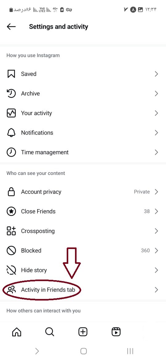Open Saved via the bookmark icon

[x=11, y=74]
